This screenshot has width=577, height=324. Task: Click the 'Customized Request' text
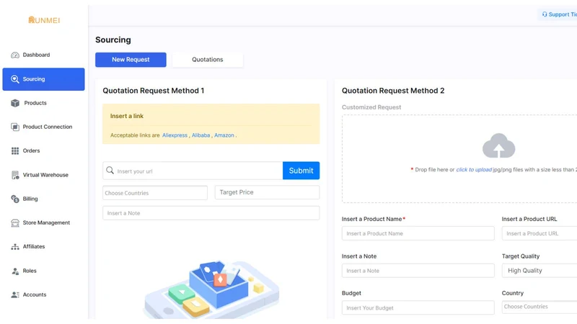[371, 107]
